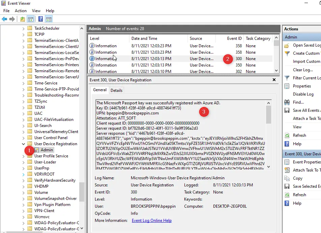The image size is (321, 233).
Task: Switch to the General tab
Action: coord(100,90)
